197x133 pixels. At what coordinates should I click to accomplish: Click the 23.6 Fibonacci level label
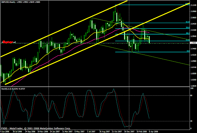pos(188,40)
